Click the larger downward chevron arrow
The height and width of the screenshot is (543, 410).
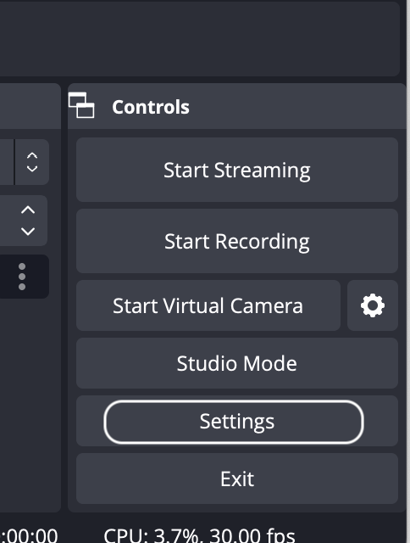click(28, 231)
